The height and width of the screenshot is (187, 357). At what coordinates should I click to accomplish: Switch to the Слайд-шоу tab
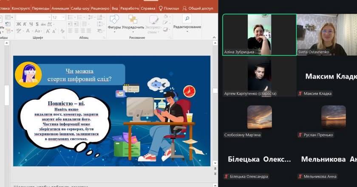(x=80, y=8)
